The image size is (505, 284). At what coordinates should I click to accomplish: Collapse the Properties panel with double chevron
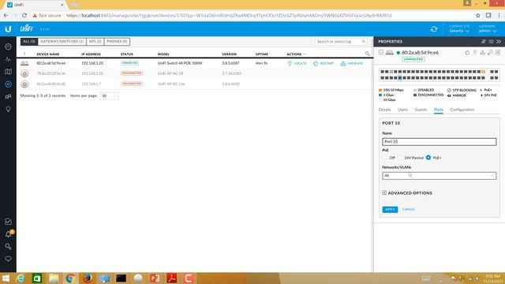click(499, 42)
